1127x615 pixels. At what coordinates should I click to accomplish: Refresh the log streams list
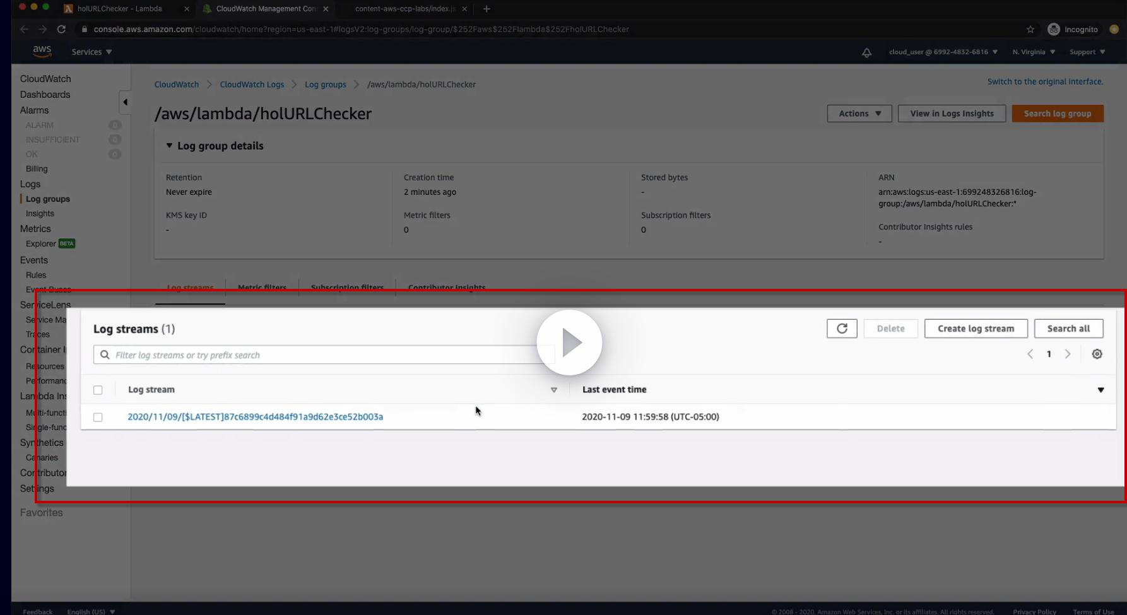[x=842, y=329]
